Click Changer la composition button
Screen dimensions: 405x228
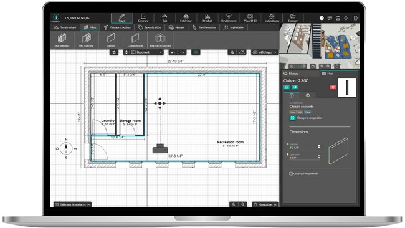[x=305, y=118]
